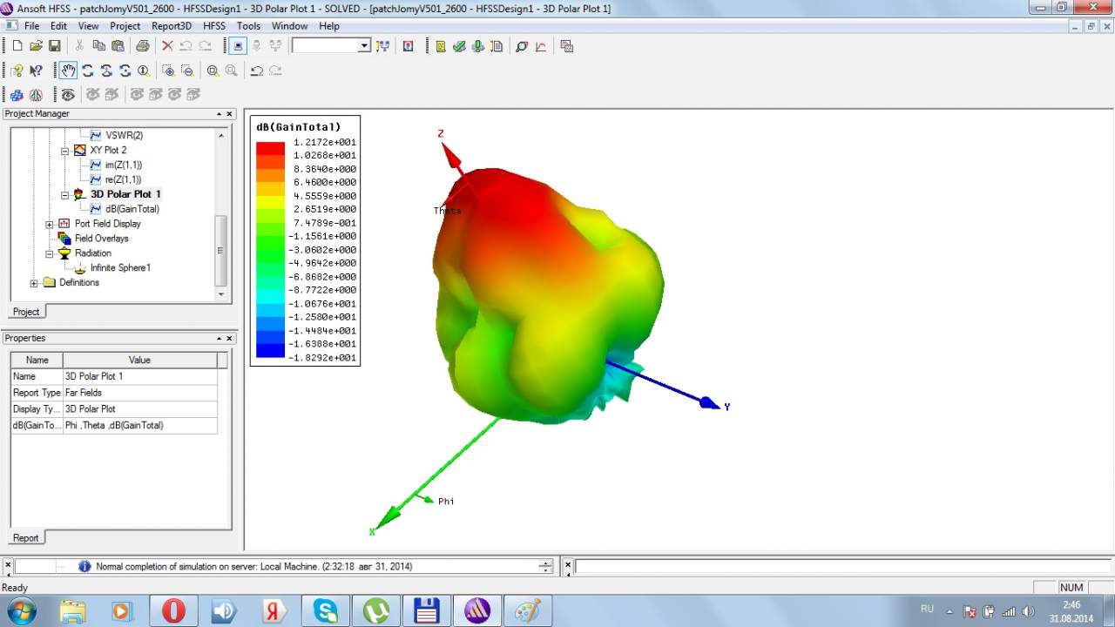Screen dimensions: 1115x627
Task: Click the Print icon in the toolbar
Action: (142, 46)
